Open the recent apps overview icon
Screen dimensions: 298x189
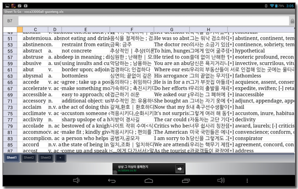coord(186,181)
